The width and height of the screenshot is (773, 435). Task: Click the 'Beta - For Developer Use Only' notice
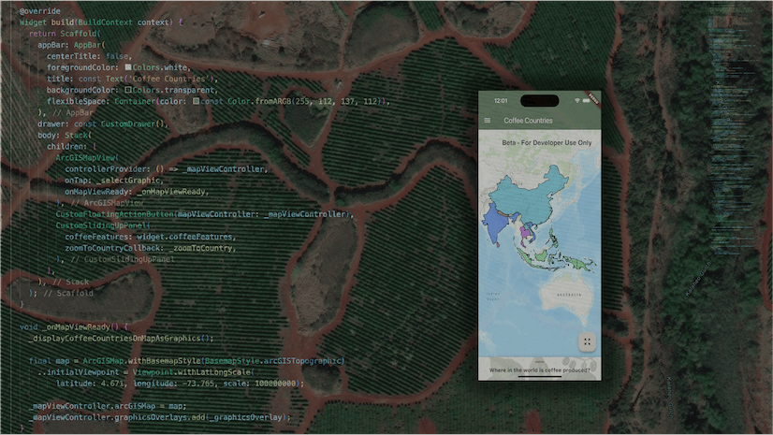coord(547,143)
